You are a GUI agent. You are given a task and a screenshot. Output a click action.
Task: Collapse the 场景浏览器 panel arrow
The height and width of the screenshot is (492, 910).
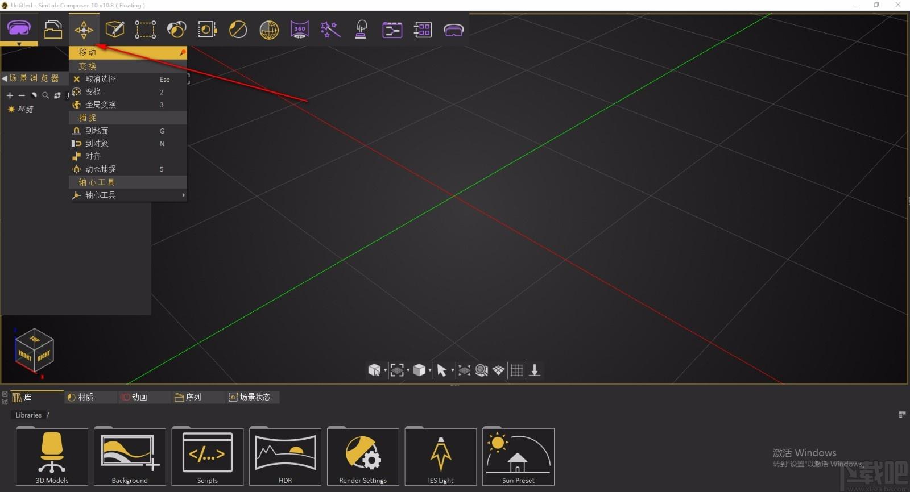click(5, 78)
